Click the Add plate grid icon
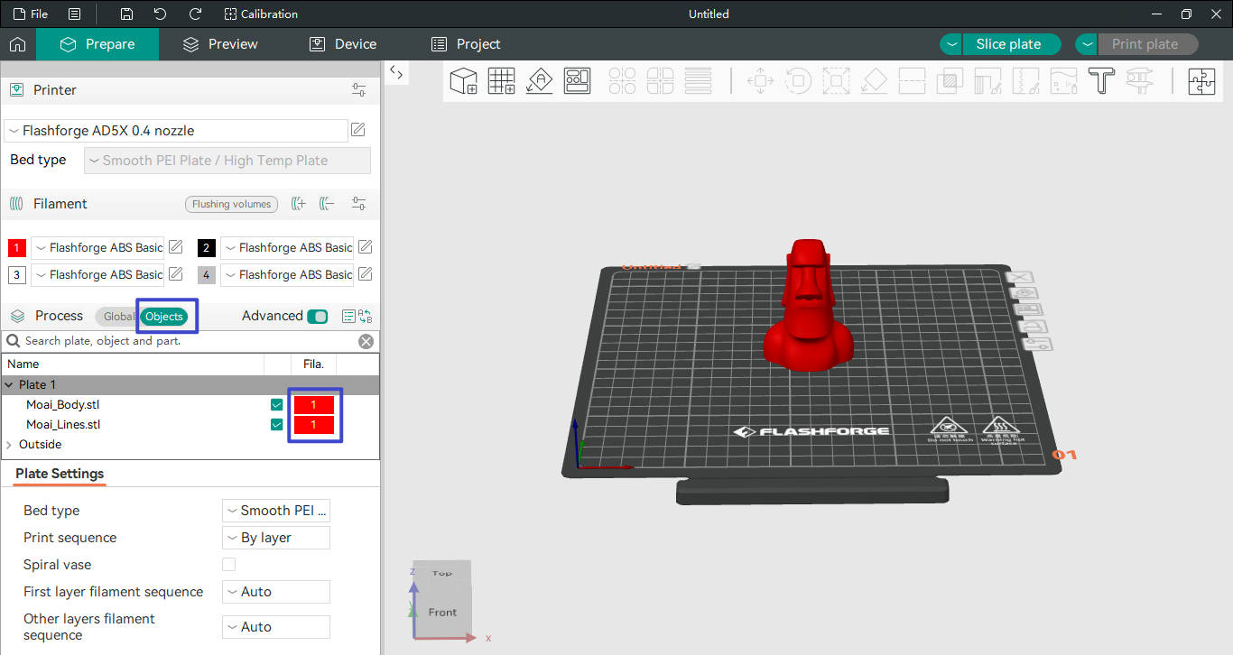Image resolution: width=1233 pixels, height=655 pixels. [502, 81]
